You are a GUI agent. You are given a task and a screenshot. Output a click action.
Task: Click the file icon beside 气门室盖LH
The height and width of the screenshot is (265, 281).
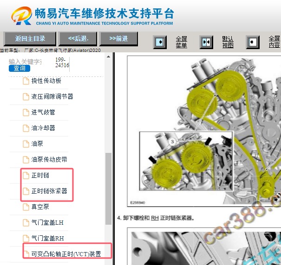point(26,223)
